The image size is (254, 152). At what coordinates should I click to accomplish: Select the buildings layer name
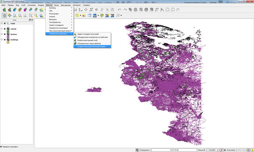[14, 40]
